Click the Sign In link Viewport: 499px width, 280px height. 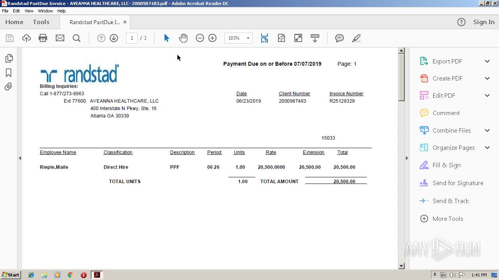click(x=484, y=22)
